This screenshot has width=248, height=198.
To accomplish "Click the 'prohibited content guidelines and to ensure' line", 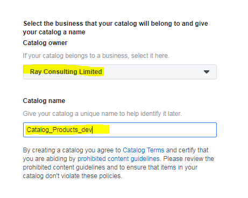I will pyautogui.click(x=110, y=167).
